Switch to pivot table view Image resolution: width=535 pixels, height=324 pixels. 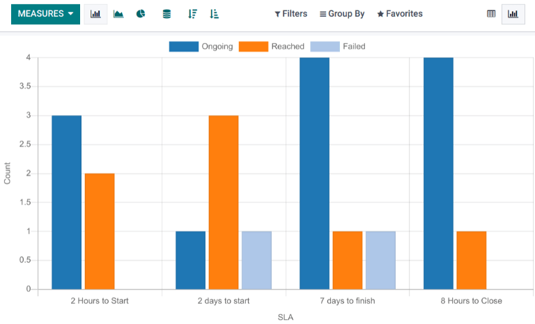click(x=491, y=14)
